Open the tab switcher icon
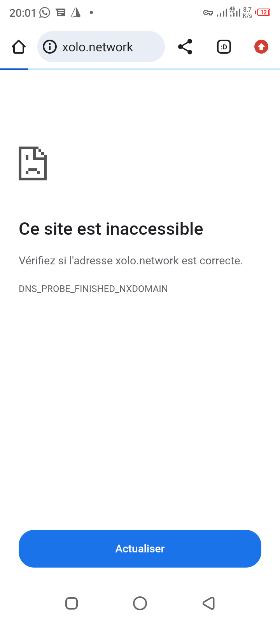 click(x=224, y=47)
